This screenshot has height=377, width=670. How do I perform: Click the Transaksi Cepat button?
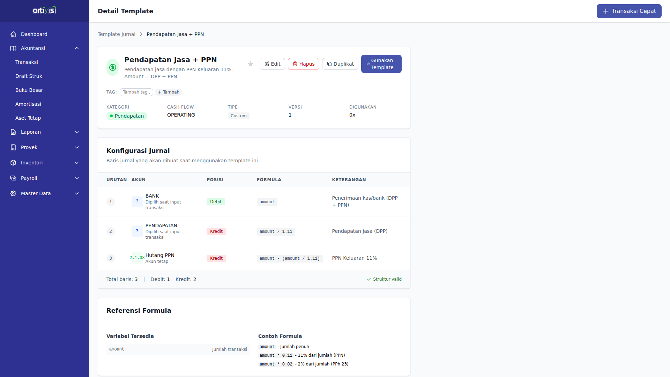point(629,11)
